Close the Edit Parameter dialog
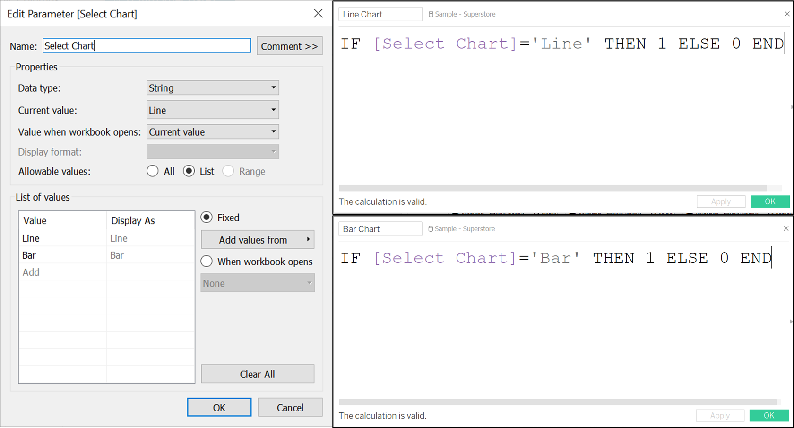The width and height of the screenshot is (794, 428). point(318,13)
